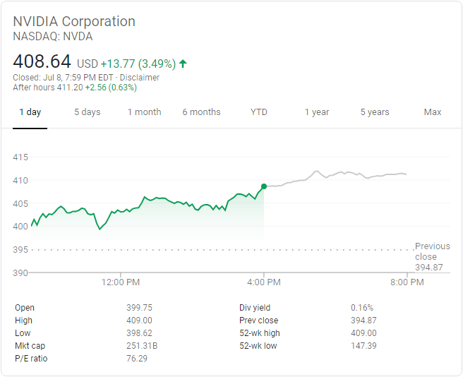This screenshot has height=377, width=463.
Task: Open the Disclaimer link
Action: (139, 78)
